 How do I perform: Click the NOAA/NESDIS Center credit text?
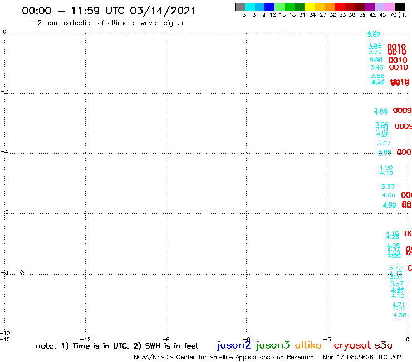[x=224, y=357]
